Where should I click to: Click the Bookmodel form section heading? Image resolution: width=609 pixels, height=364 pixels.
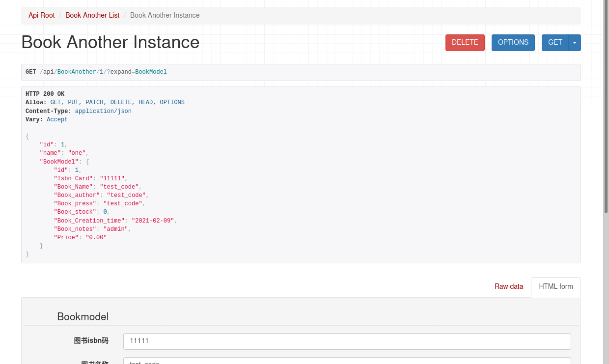pyautogui.click(x=83, y=317)
